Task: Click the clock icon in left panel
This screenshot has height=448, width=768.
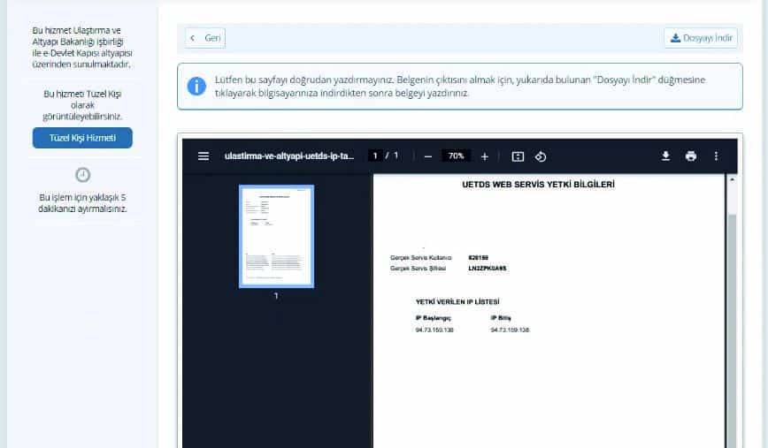Action: [83, 175]
